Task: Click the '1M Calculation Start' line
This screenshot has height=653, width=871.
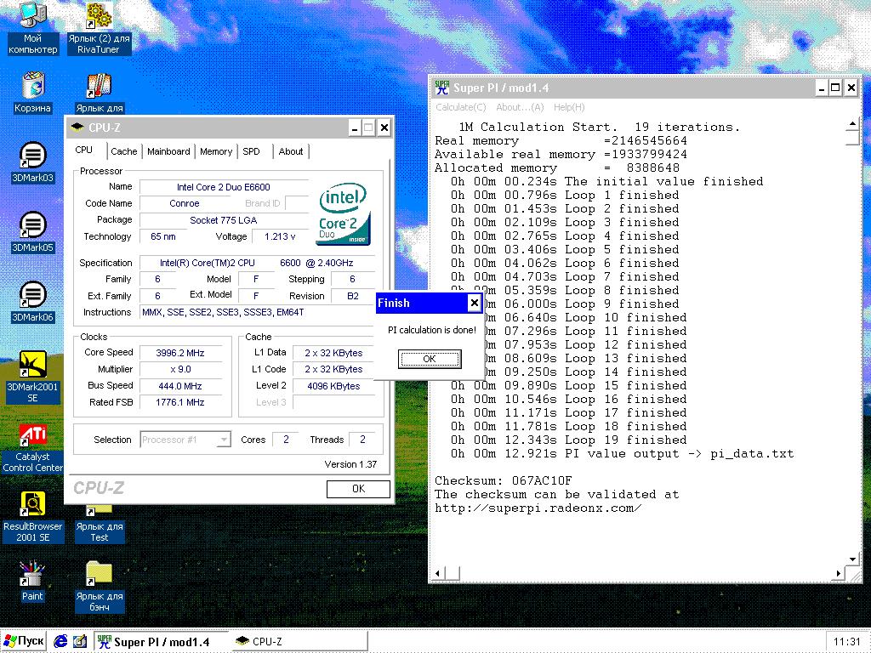Action: point(600,127)
